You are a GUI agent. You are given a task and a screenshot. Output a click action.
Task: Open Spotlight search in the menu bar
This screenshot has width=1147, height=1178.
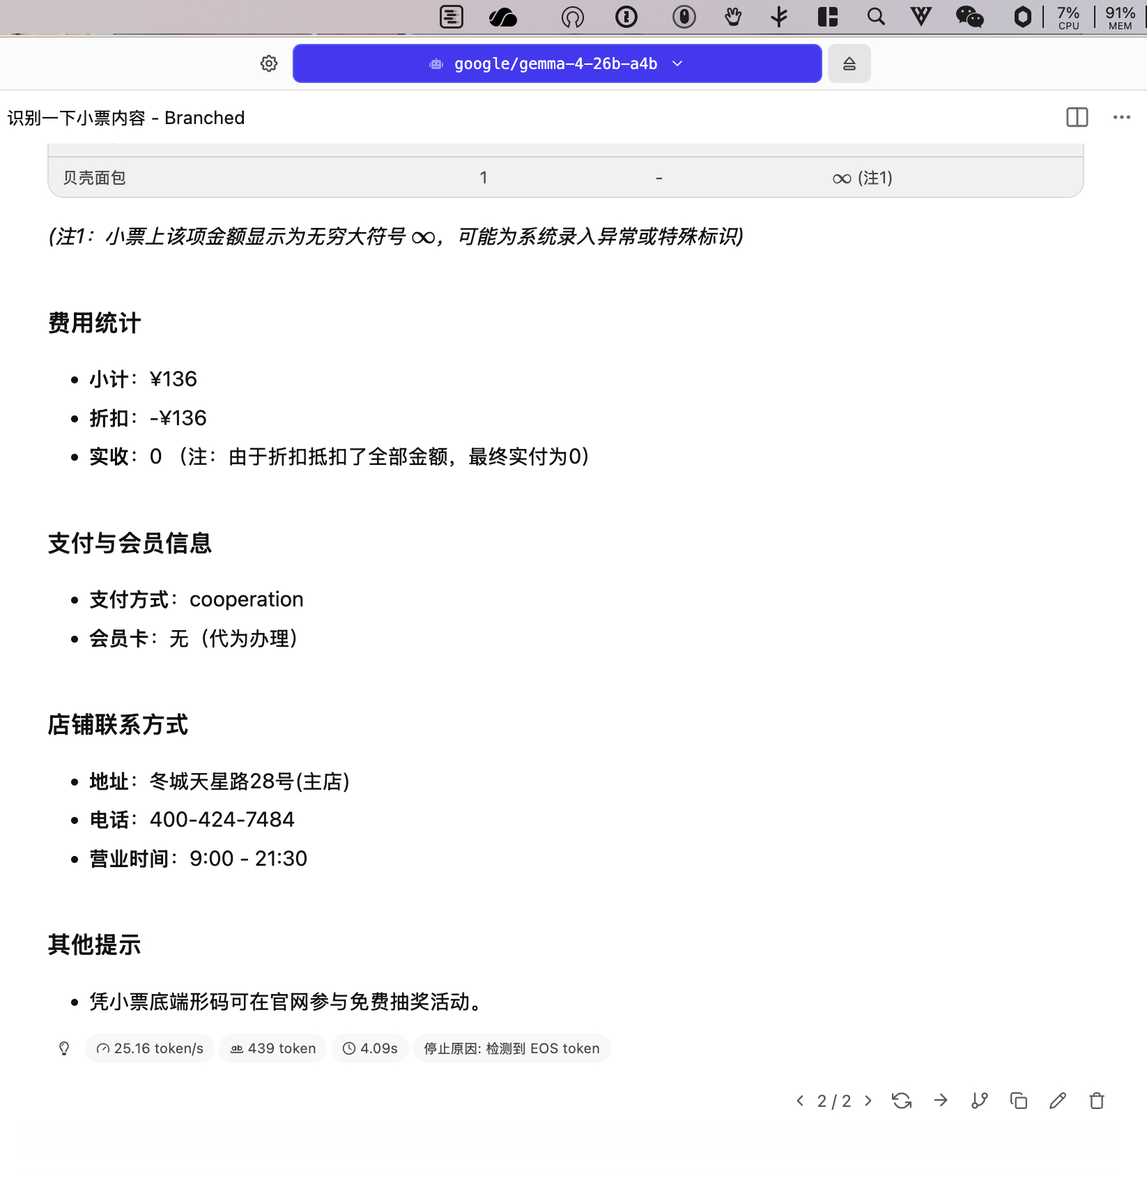click(876, 17)
